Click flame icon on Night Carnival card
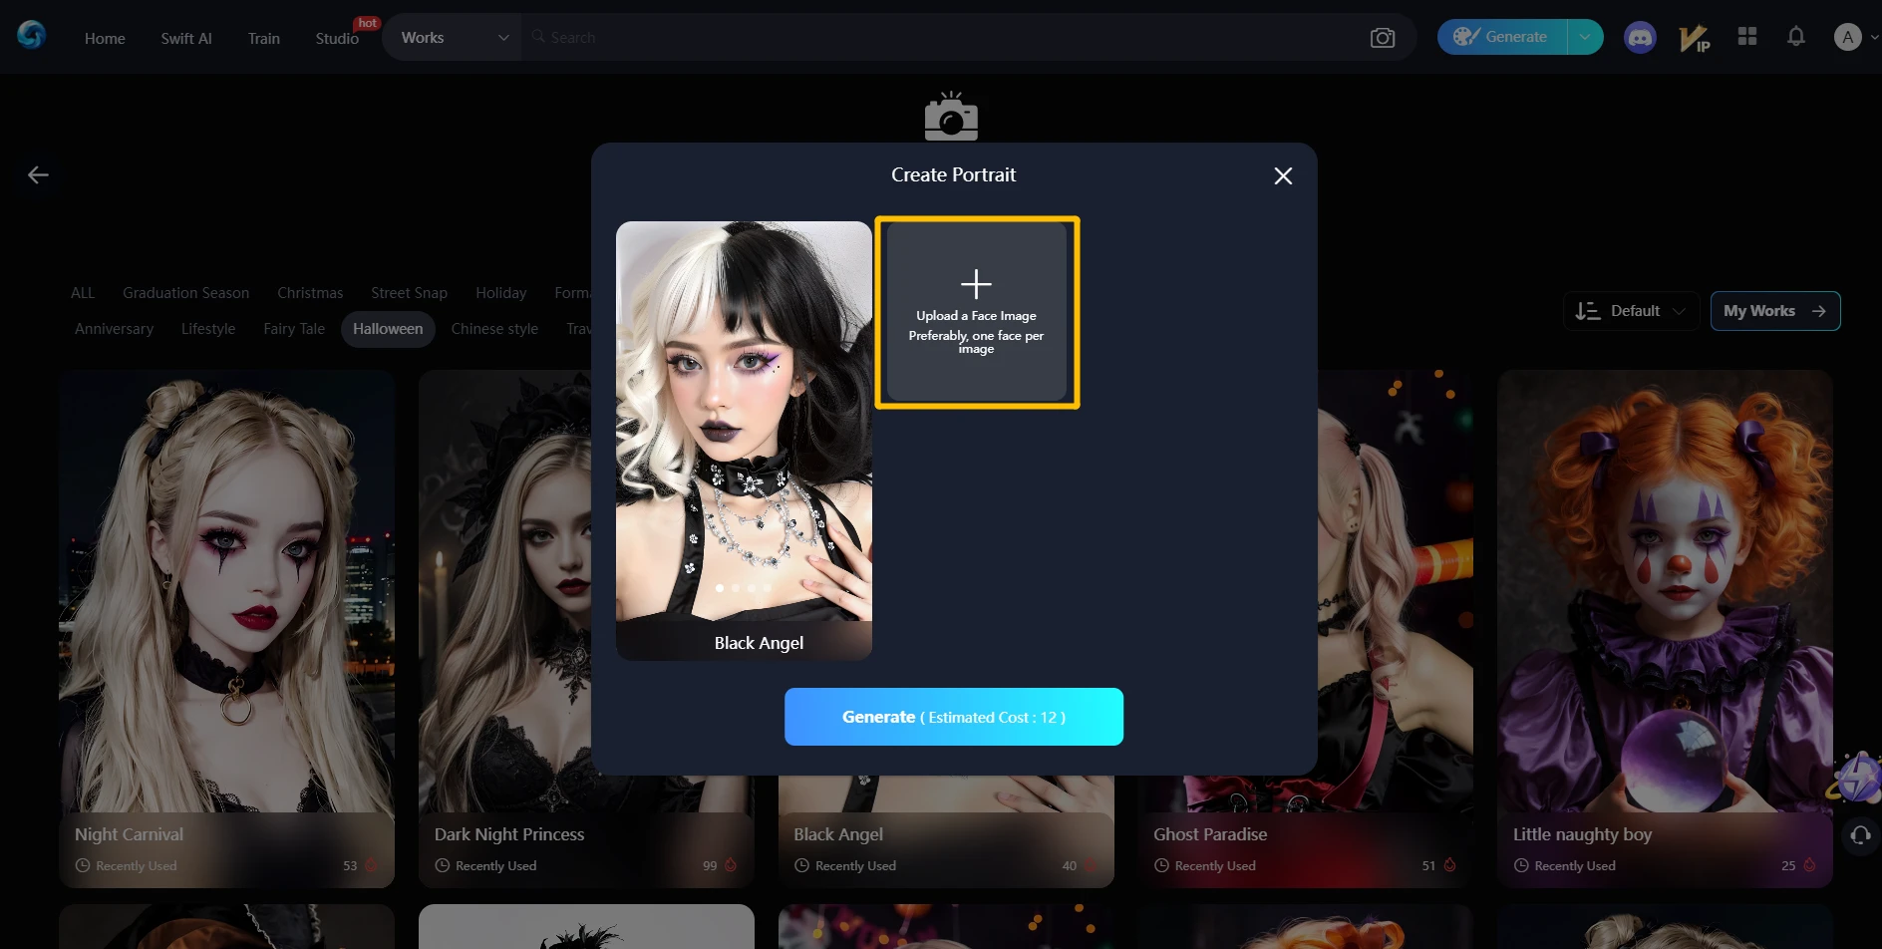The image size is (1882, 949). pos(372,865)
